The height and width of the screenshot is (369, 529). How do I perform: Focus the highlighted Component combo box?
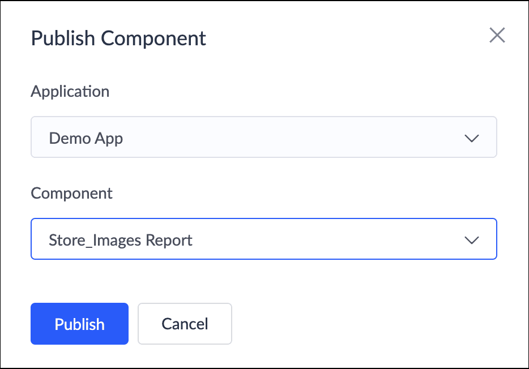[263, 239]
